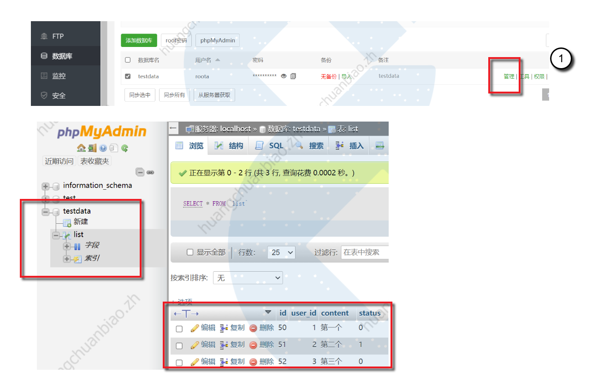Click the logout door icon in phpMyAdmin

(92, 148)
